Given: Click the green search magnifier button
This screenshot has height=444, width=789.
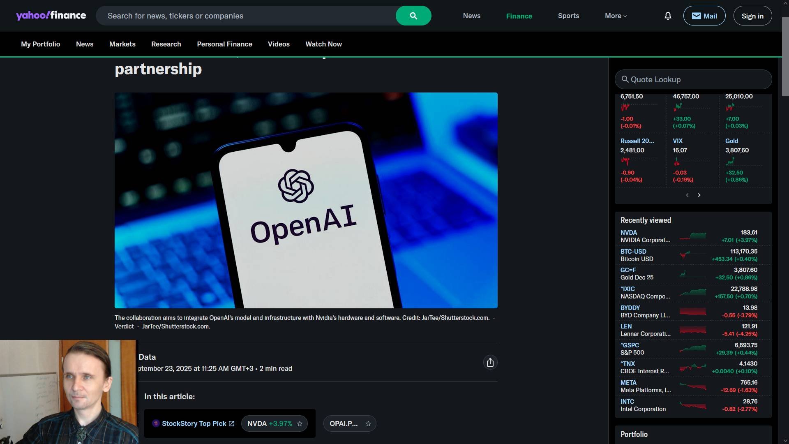Looking at the screenshot, I should 413,16.
